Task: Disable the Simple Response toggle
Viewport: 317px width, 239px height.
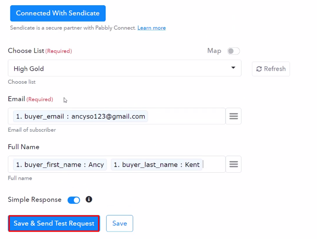Action: [x=74, y=200]
